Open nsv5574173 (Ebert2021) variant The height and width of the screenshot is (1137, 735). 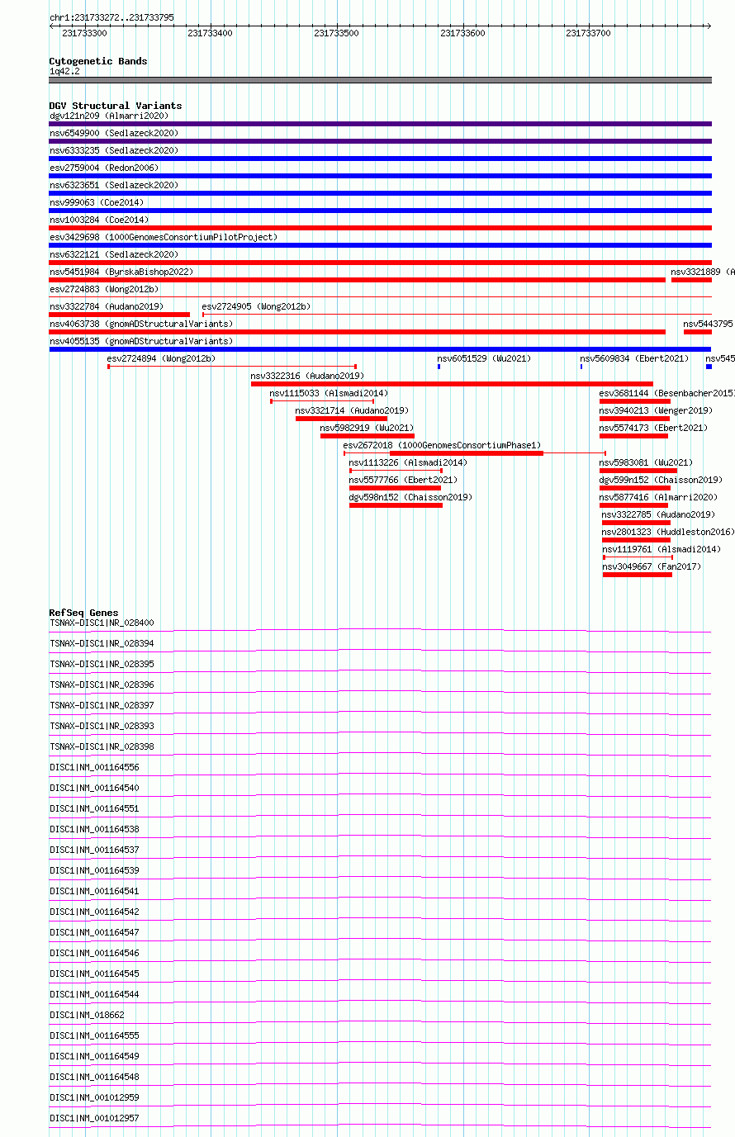(633, 436)
